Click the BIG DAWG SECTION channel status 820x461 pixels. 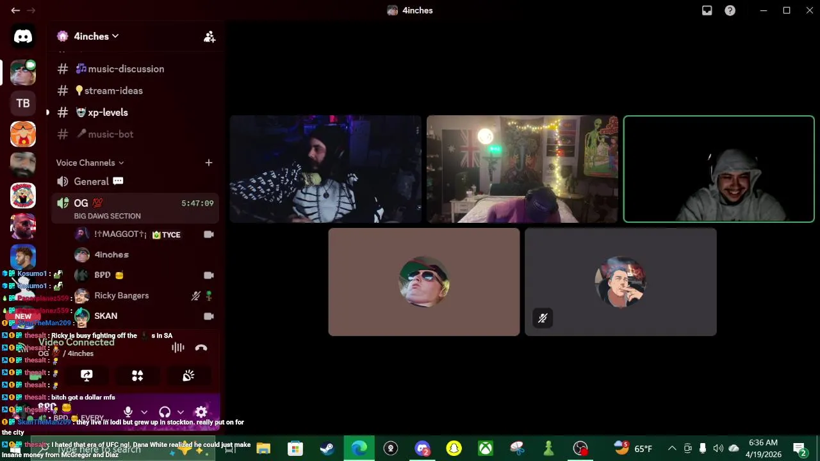pyautogui.click(x=107, y=216)
